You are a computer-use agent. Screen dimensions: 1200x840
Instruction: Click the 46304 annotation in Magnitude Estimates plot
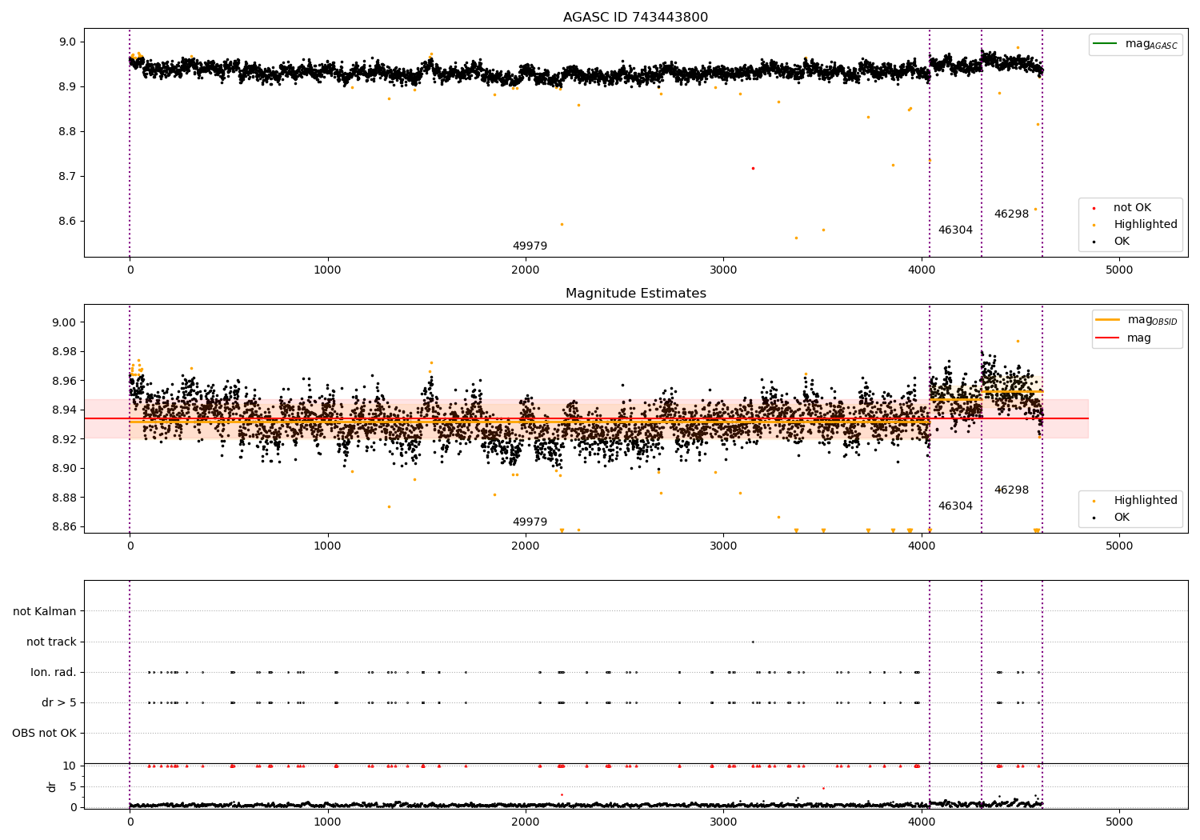click(x=955, y=506)
